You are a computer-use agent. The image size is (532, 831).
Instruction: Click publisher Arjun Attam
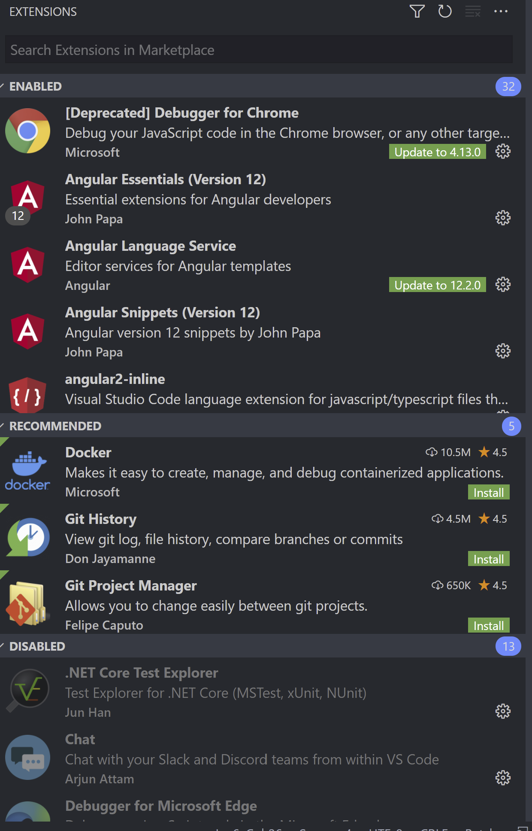coord(100,779)
